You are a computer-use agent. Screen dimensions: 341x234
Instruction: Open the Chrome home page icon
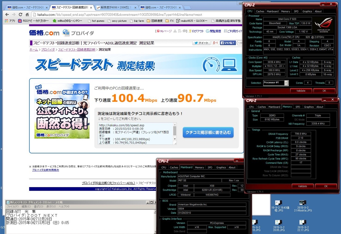click(27, 15)
